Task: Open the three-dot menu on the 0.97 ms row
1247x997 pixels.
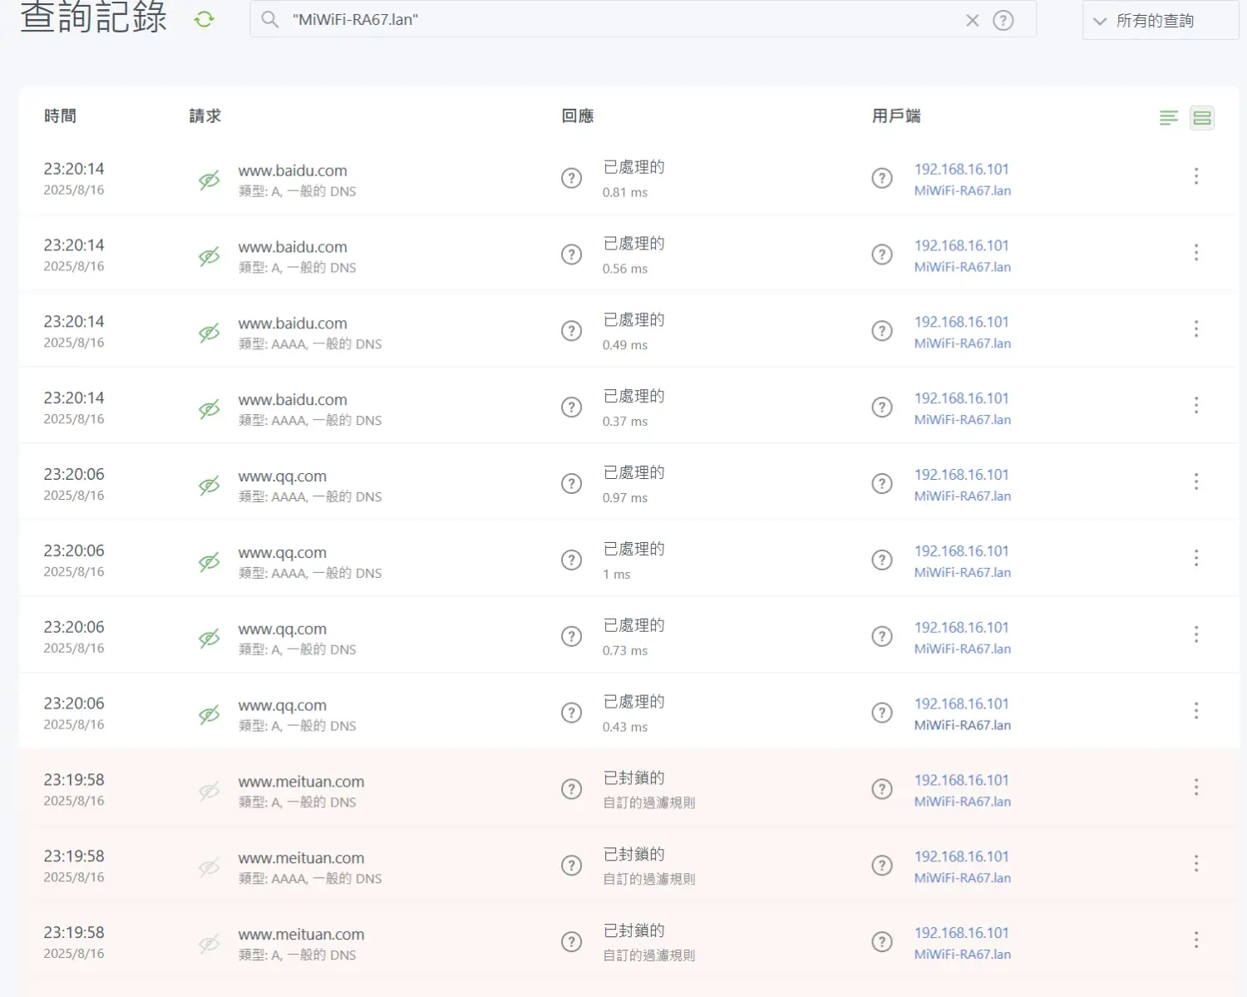Action: (x=1196, y=482)
